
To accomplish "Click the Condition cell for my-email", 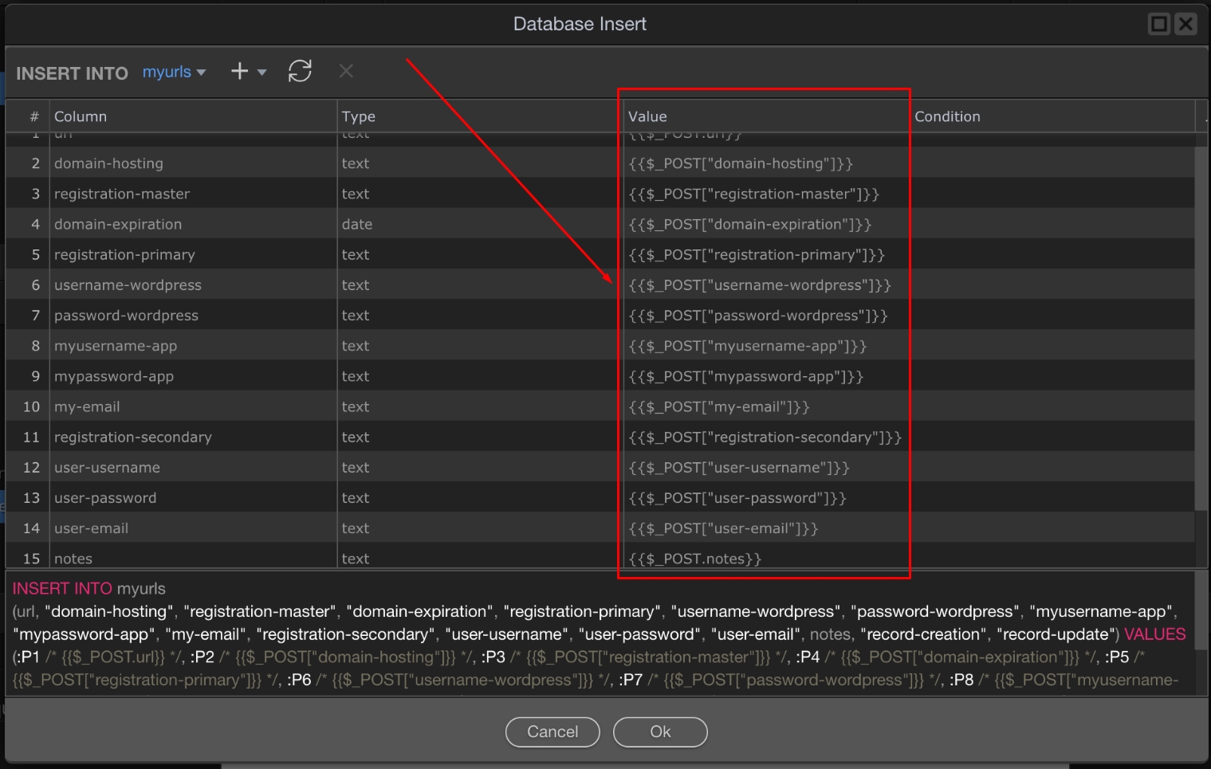I will [x=1051, y=407].
